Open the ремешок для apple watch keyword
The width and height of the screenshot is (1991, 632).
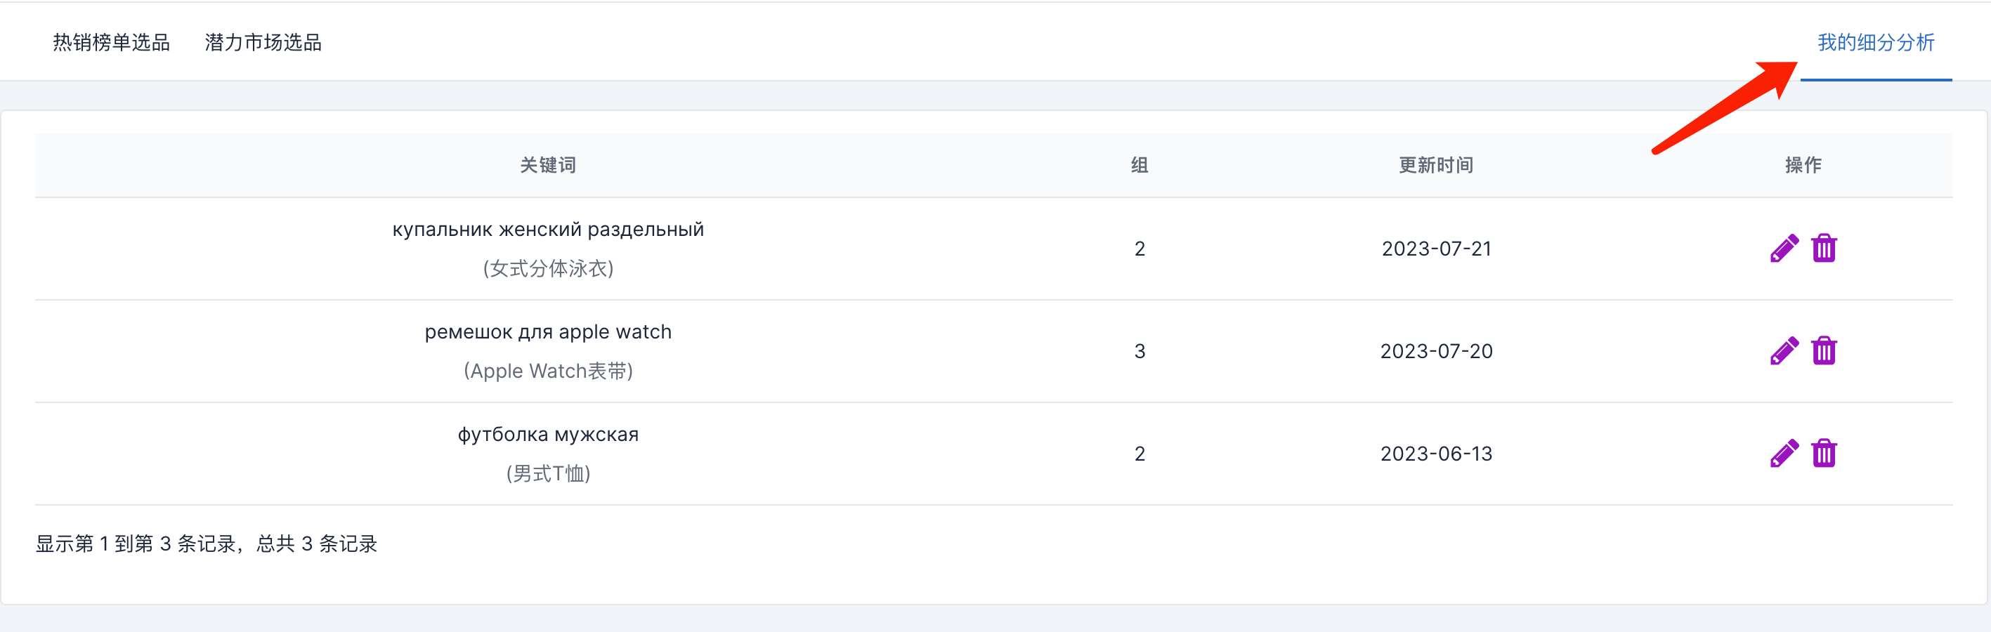548,332
